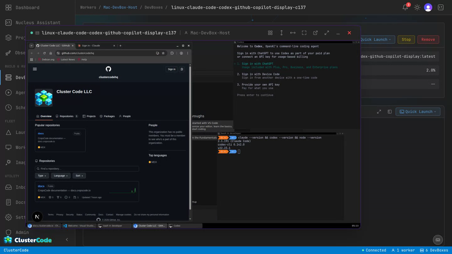Click the round N button at page bottom-left
The height and width of the screenshot is (254, 452).
(37, 217)
